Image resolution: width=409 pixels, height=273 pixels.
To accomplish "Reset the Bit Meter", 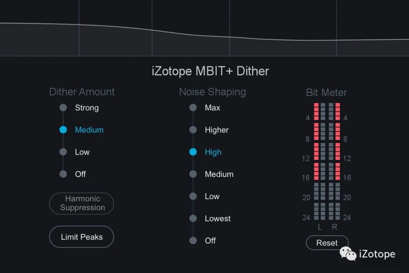I will click(327, 243).
